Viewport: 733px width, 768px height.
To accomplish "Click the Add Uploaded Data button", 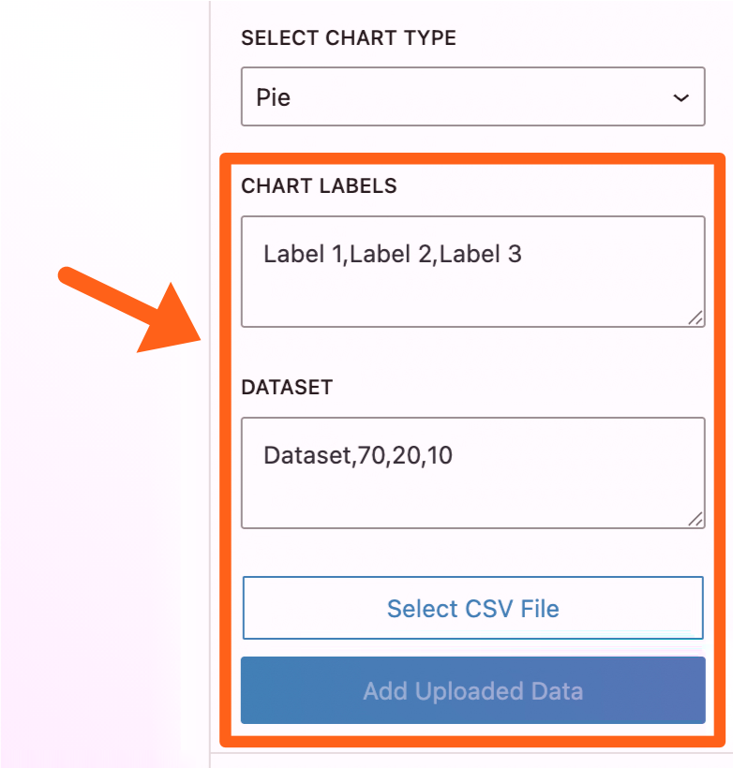I will click(x=472, y=691).
